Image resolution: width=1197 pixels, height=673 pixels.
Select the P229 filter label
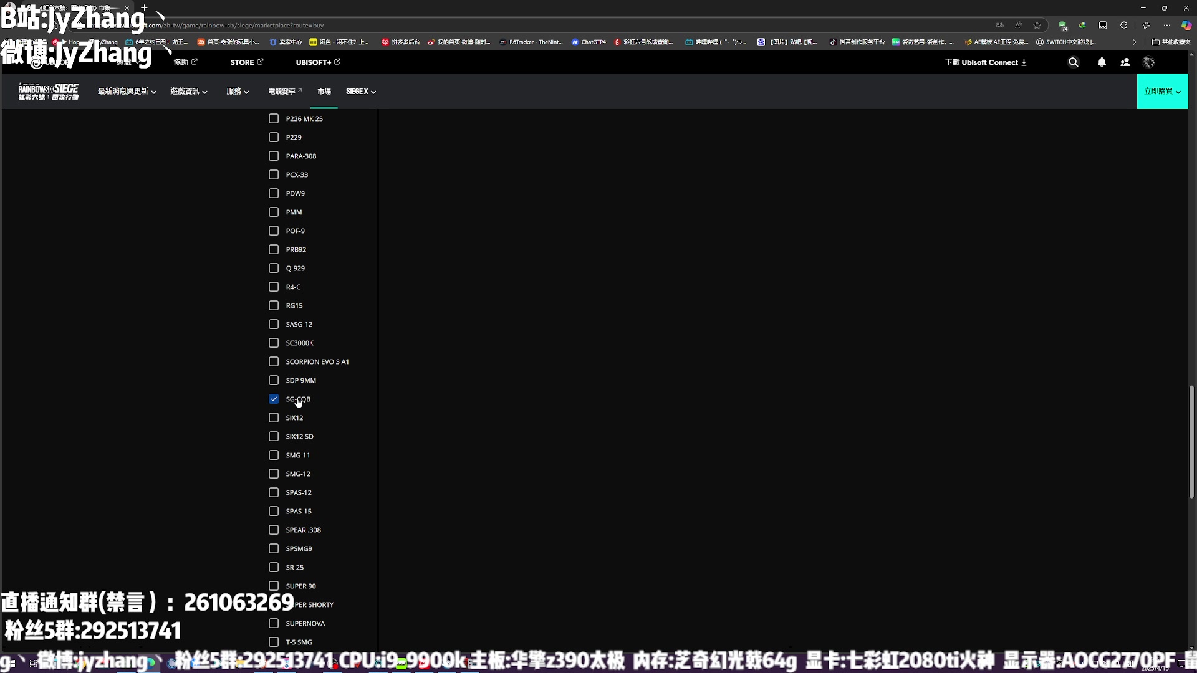pyautogui.click(x=294, y=137)
